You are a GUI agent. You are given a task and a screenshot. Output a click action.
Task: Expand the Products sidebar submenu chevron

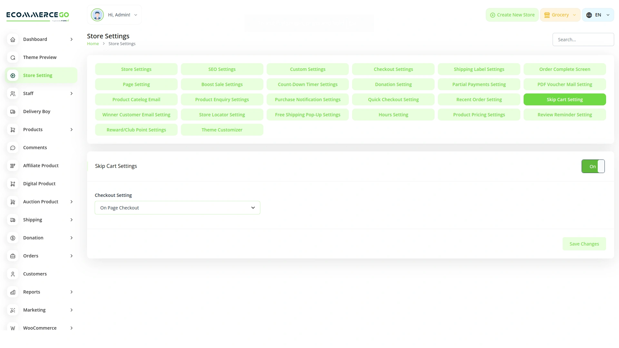click(72, 130)
